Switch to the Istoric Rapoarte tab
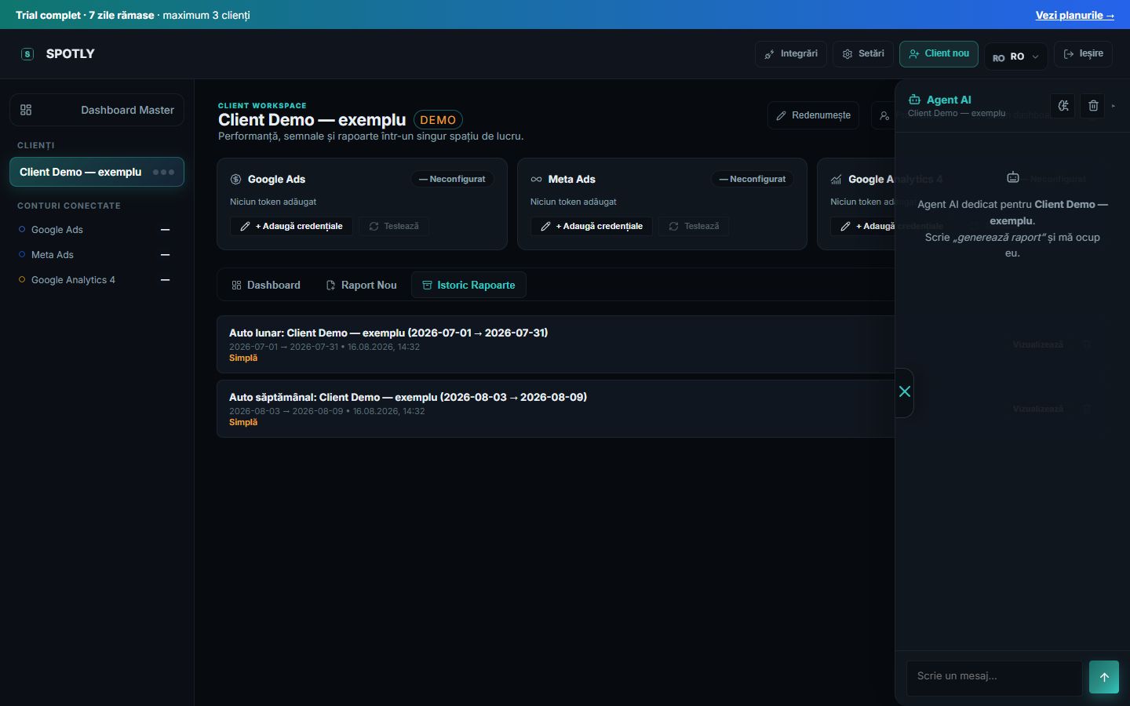Viewport: 1130px width, 706px height. click(468, 286)
